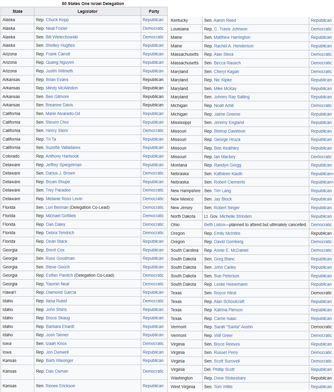This screenshot has height=392, width=334.
Task: Open Anthony Hartsook's page
Action: pyautogui.click(x=62, y=156)
